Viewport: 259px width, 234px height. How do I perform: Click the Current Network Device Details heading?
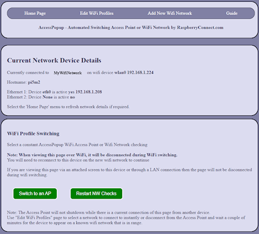pos(54,60)
